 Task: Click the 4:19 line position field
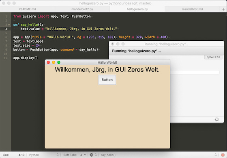(21, 155)
